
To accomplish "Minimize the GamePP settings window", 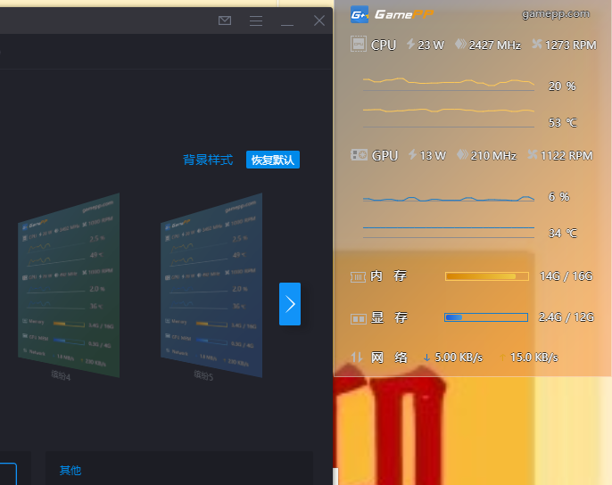I will [x=287, y=25].
